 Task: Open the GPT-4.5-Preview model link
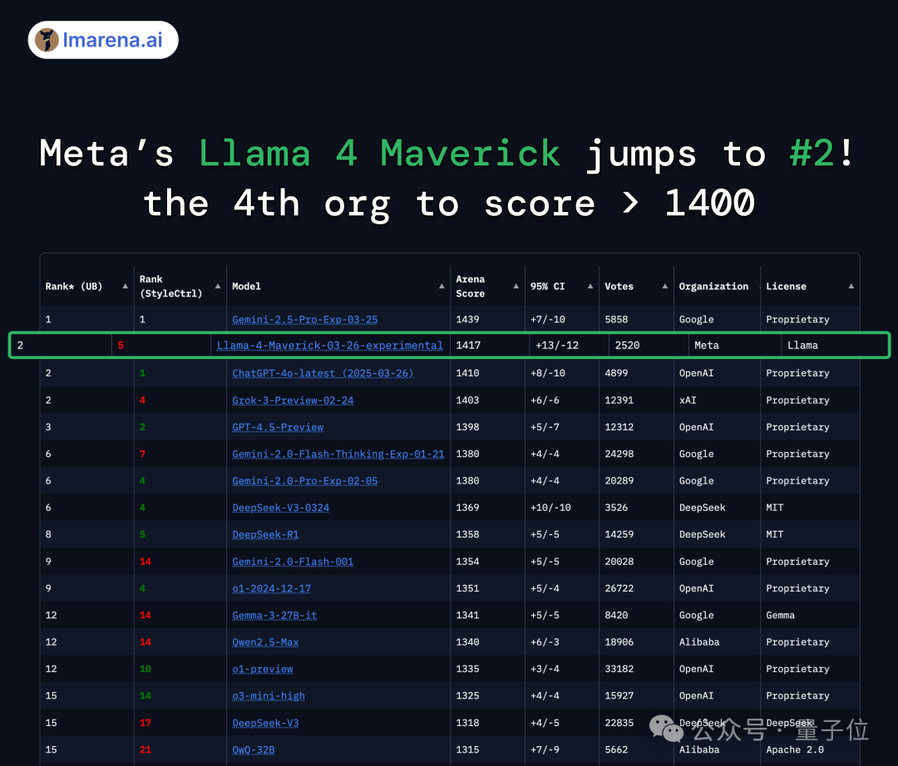277,427
